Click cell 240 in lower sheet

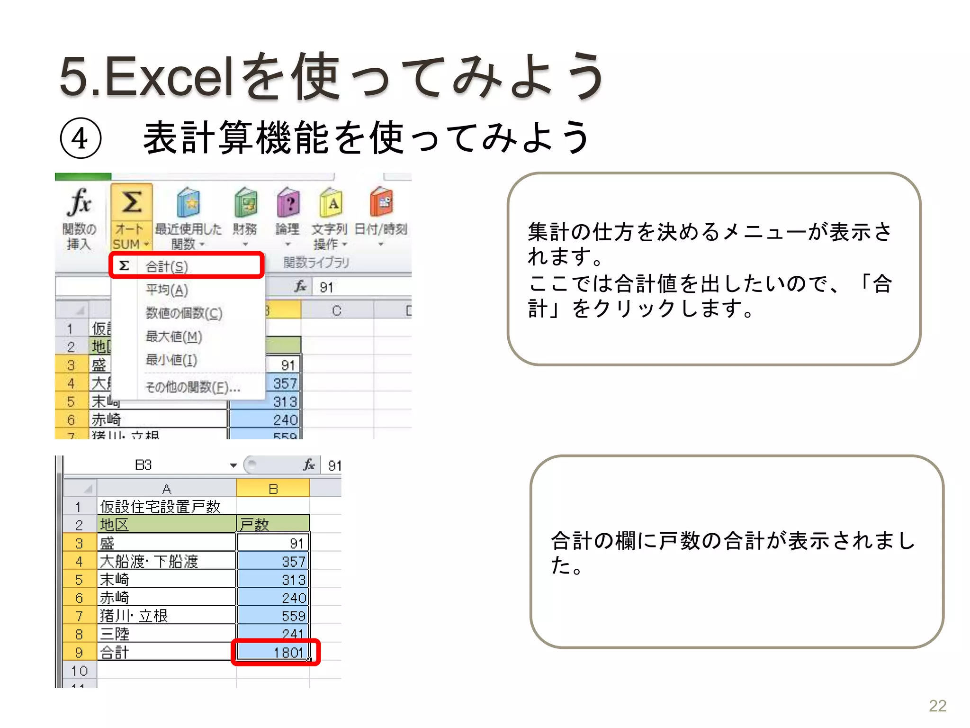(273, 598)
